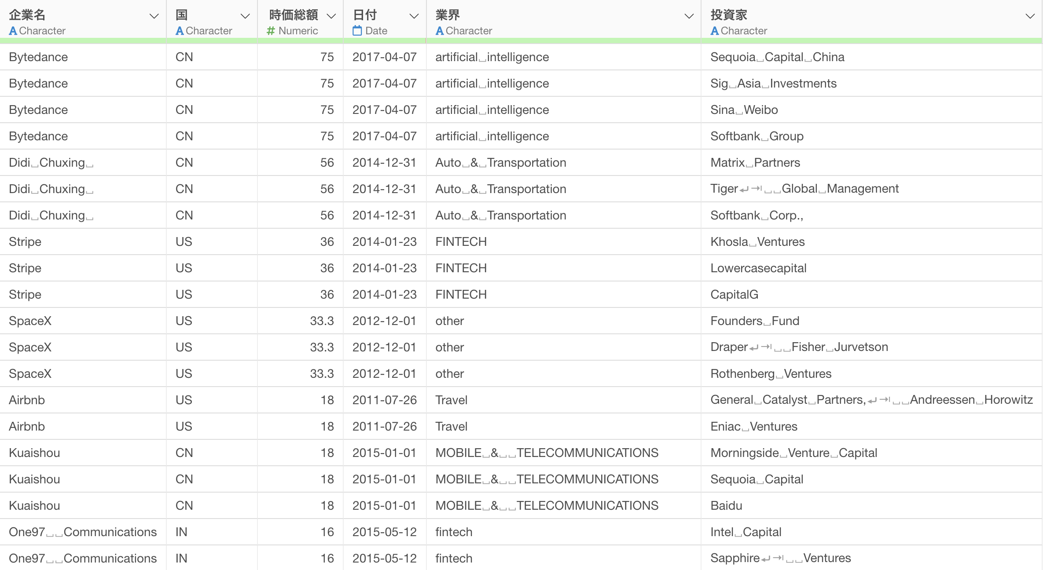Open dropdown menu for 投資家 column
This screenshot has width=1043, height=570.
[x=1030, y=16]
